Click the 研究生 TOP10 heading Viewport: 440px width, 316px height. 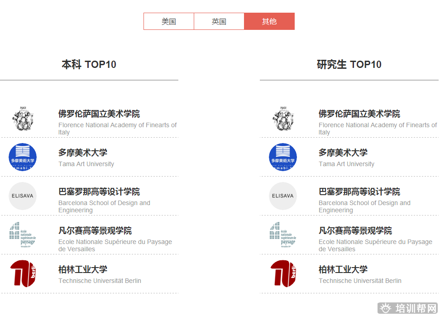[349, 64]
